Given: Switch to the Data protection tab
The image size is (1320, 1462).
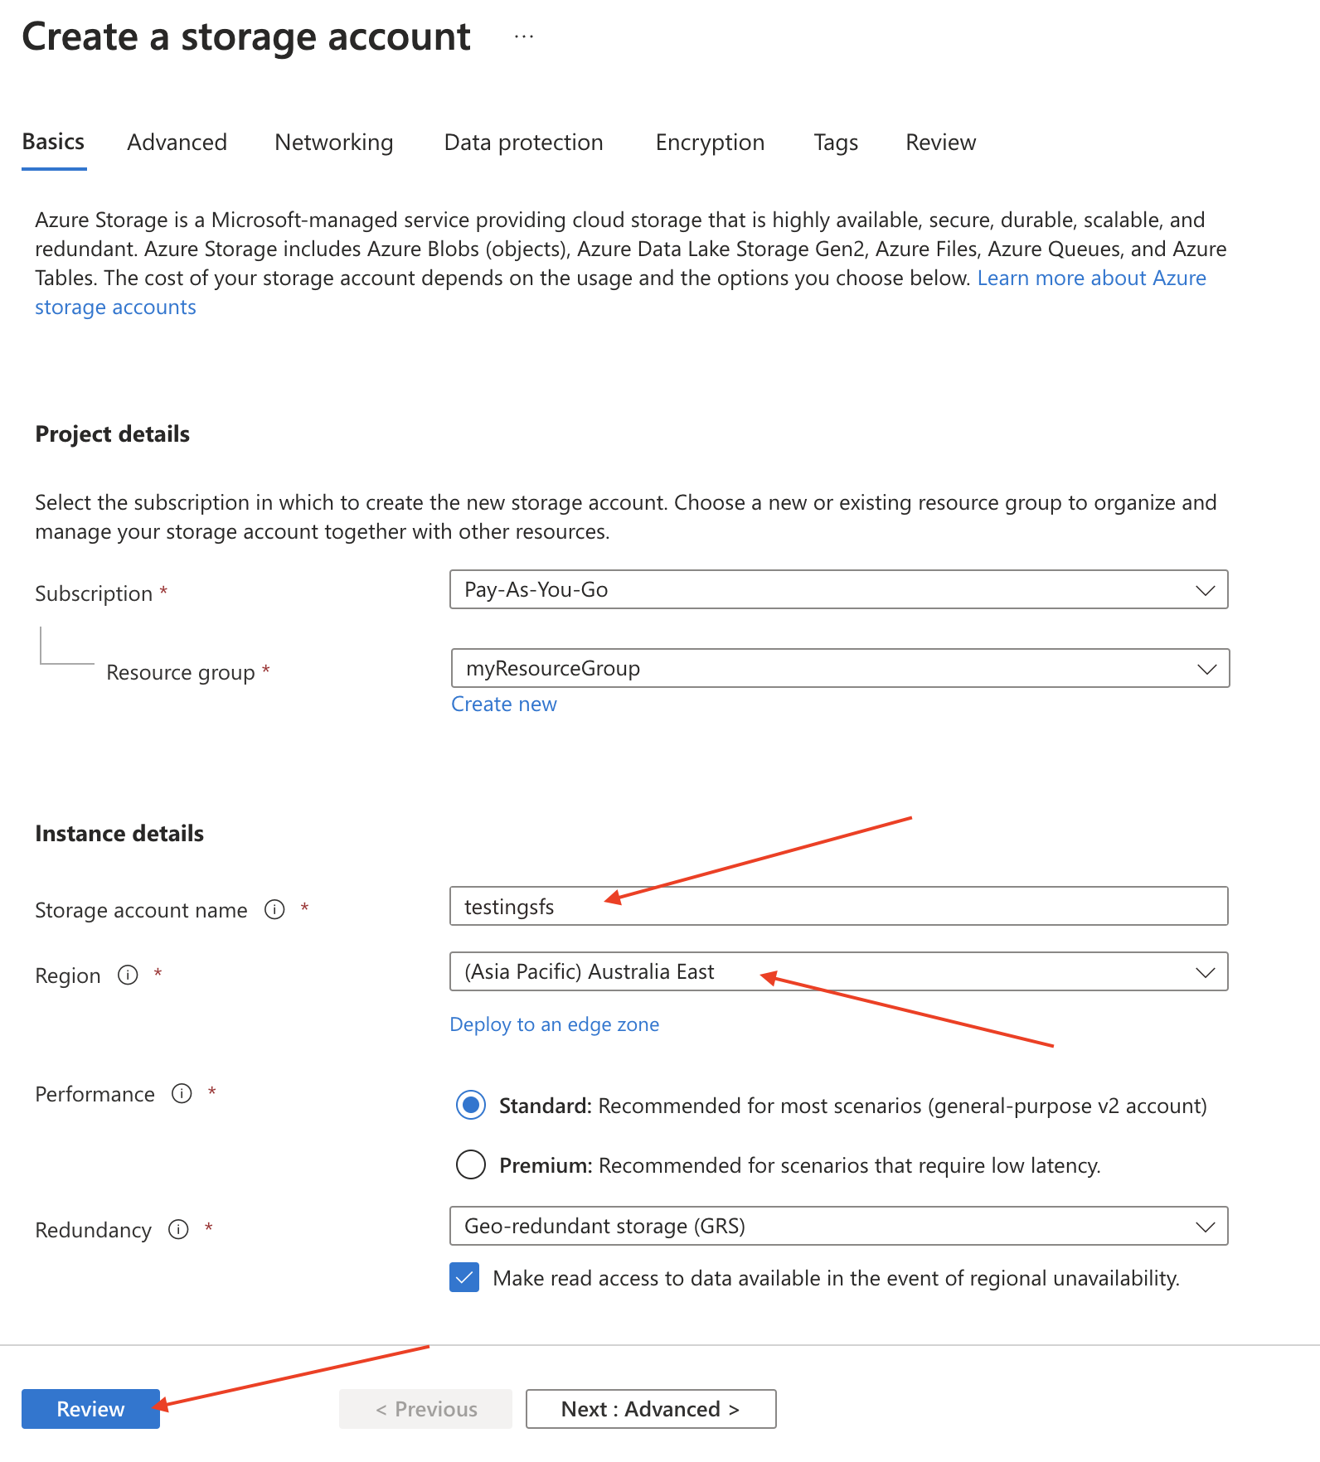Looking at the screenshot, I should point(524,143).
